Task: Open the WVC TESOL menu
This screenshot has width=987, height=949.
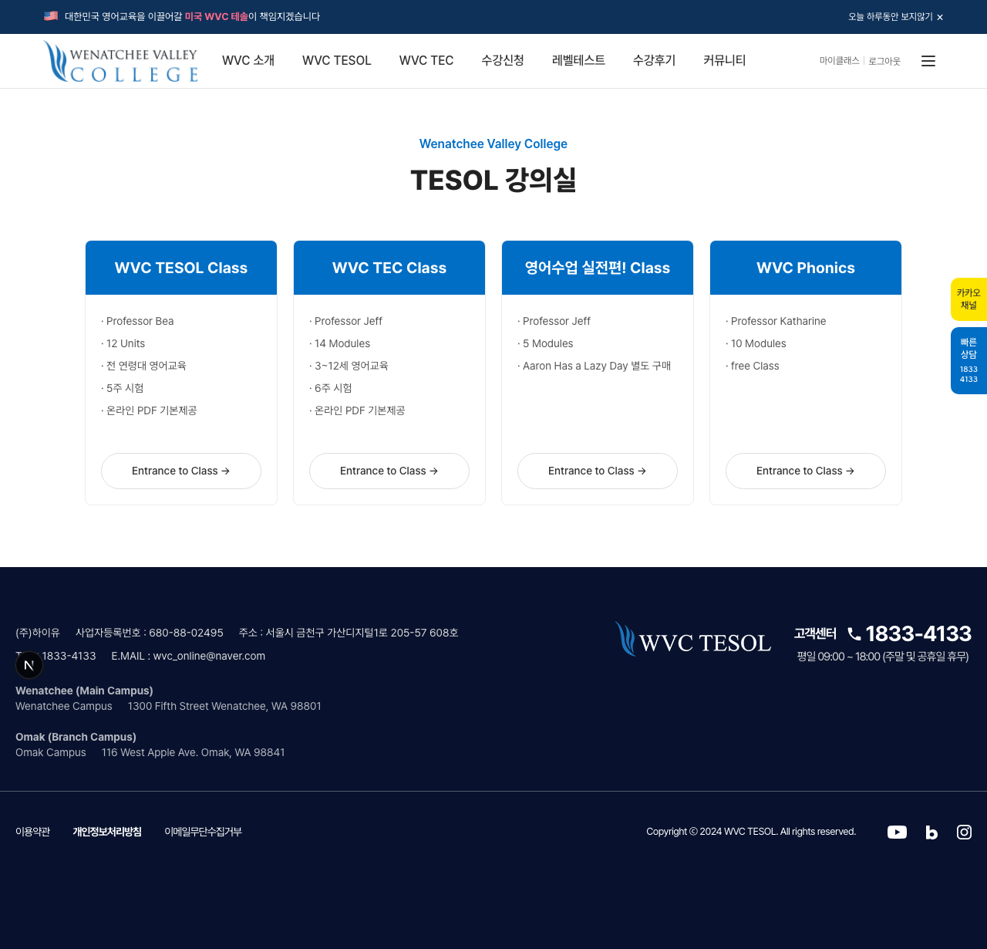Action: pyautogui.click(x=337, y=60)
